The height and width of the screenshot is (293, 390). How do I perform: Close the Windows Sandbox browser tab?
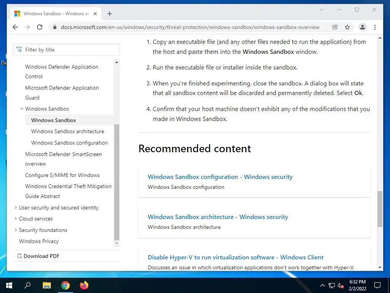(x=95, y=14)
